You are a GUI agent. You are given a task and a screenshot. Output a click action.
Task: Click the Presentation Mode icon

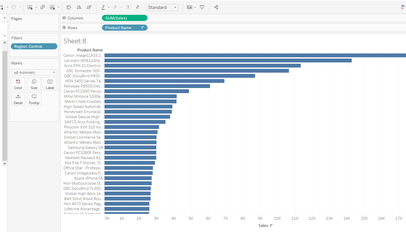[x=202, y=7]
